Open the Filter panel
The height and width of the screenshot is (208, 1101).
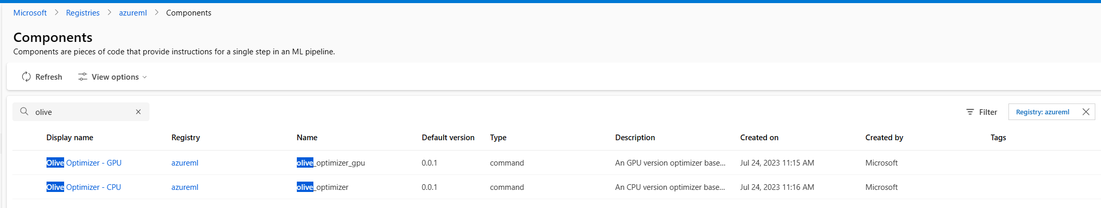coord(982,112)
